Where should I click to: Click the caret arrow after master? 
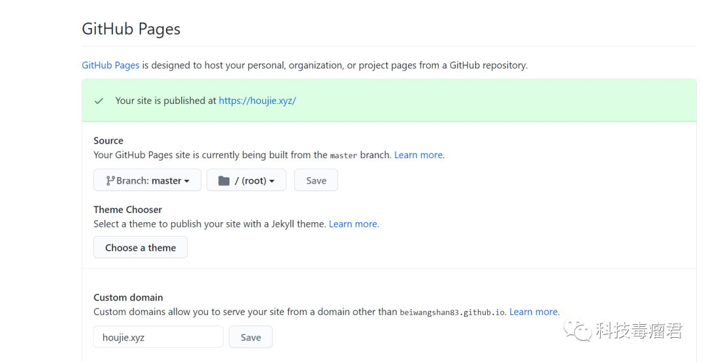187,181
